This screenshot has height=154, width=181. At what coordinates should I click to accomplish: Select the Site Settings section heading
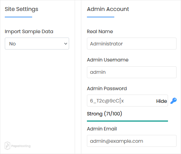click(22, 9)
